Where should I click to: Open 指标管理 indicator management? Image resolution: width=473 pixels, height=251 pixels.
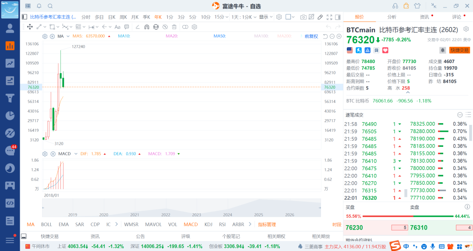tap(267, 224)
